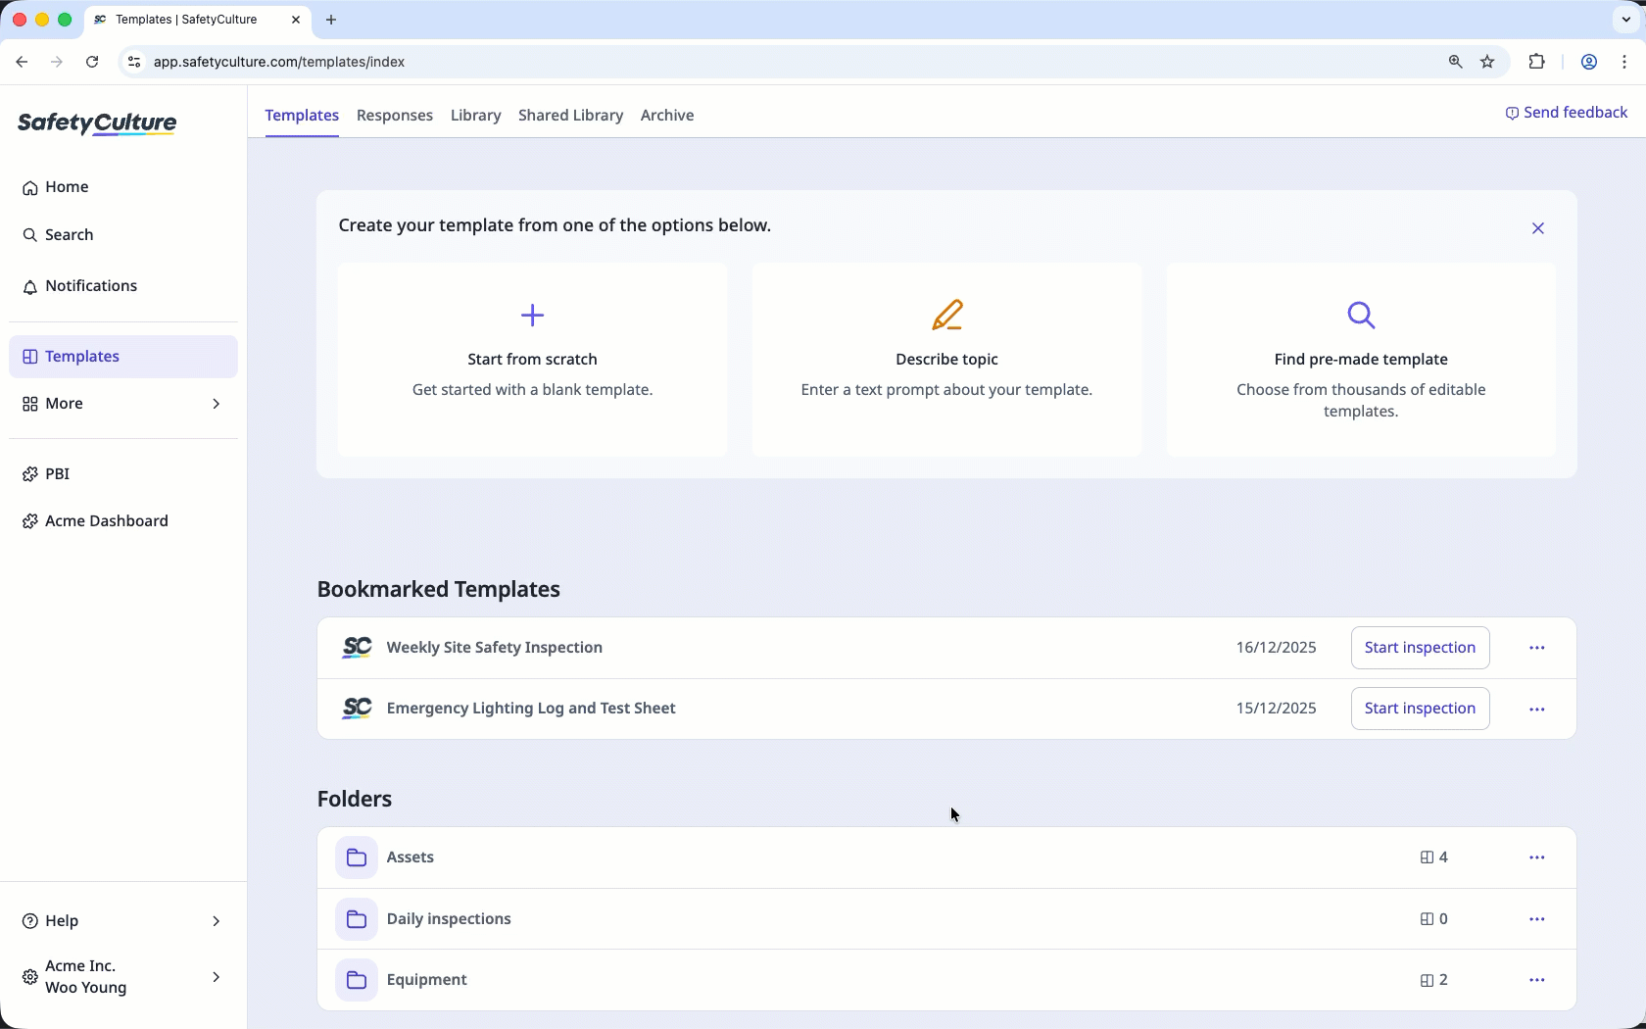
Task: Choose Start from scratch card
Action: tap(533, 360)
